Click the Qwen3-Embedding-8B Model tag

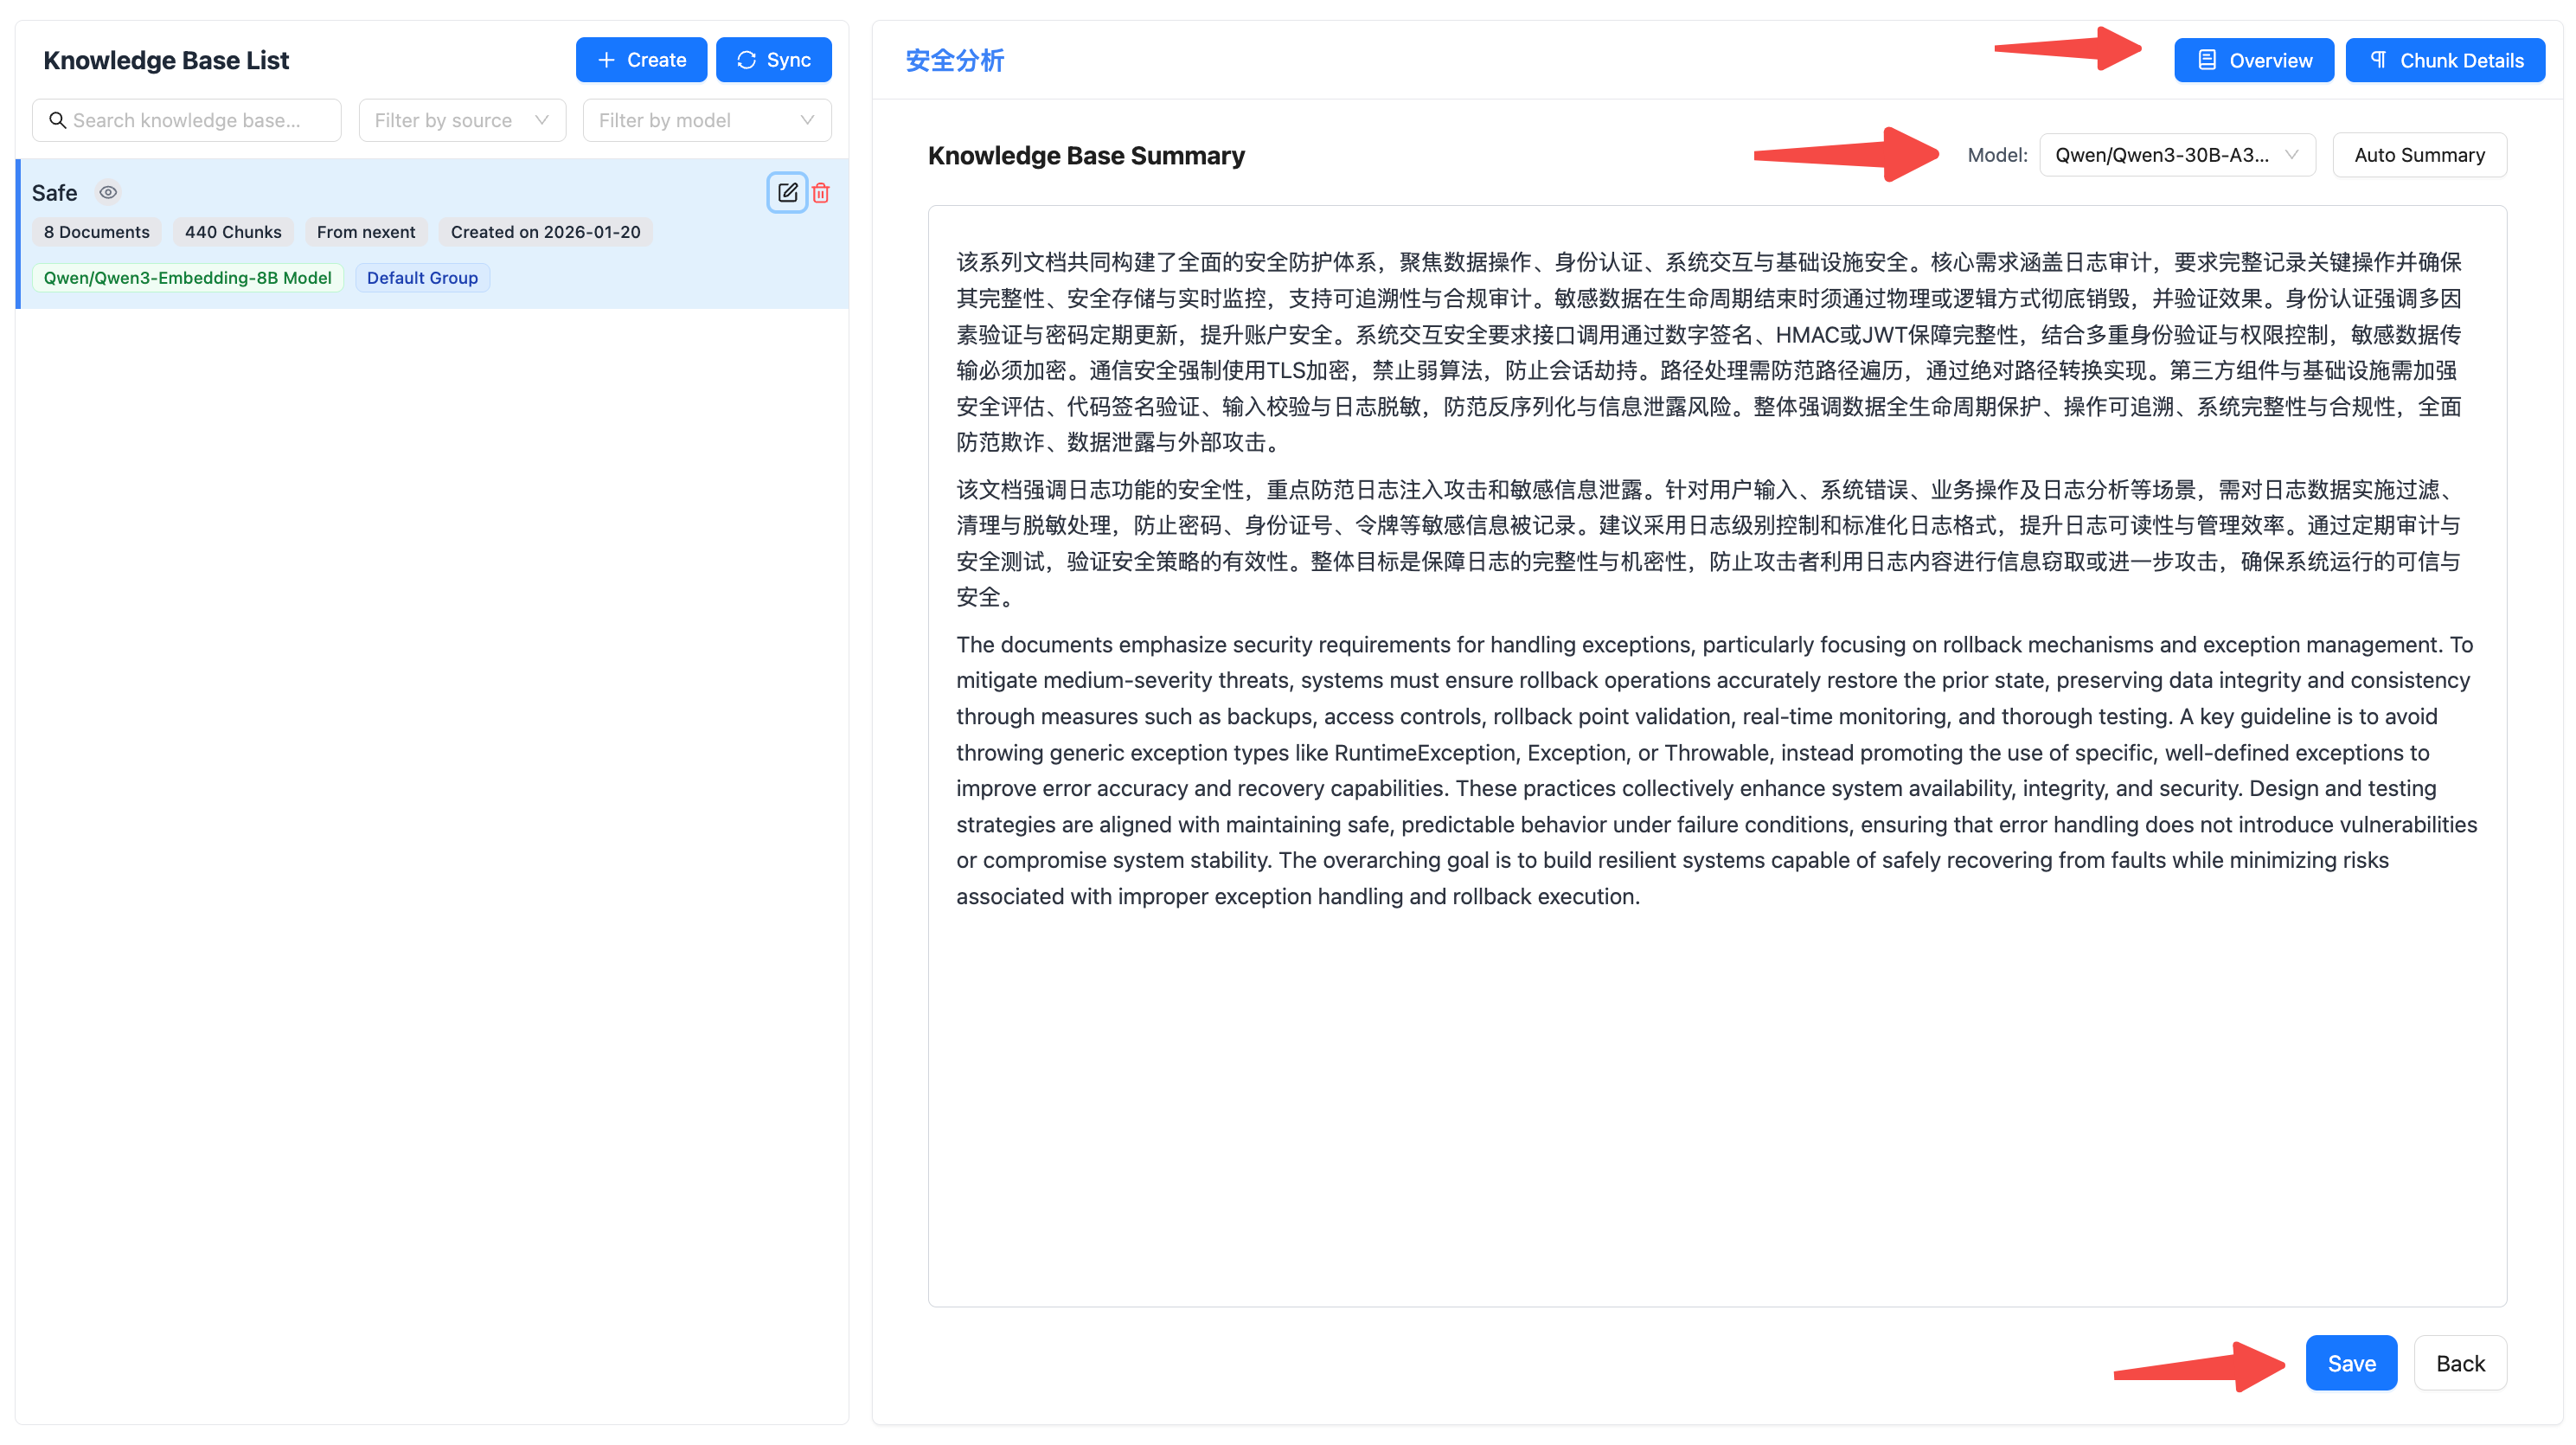(x=187, y=278)
